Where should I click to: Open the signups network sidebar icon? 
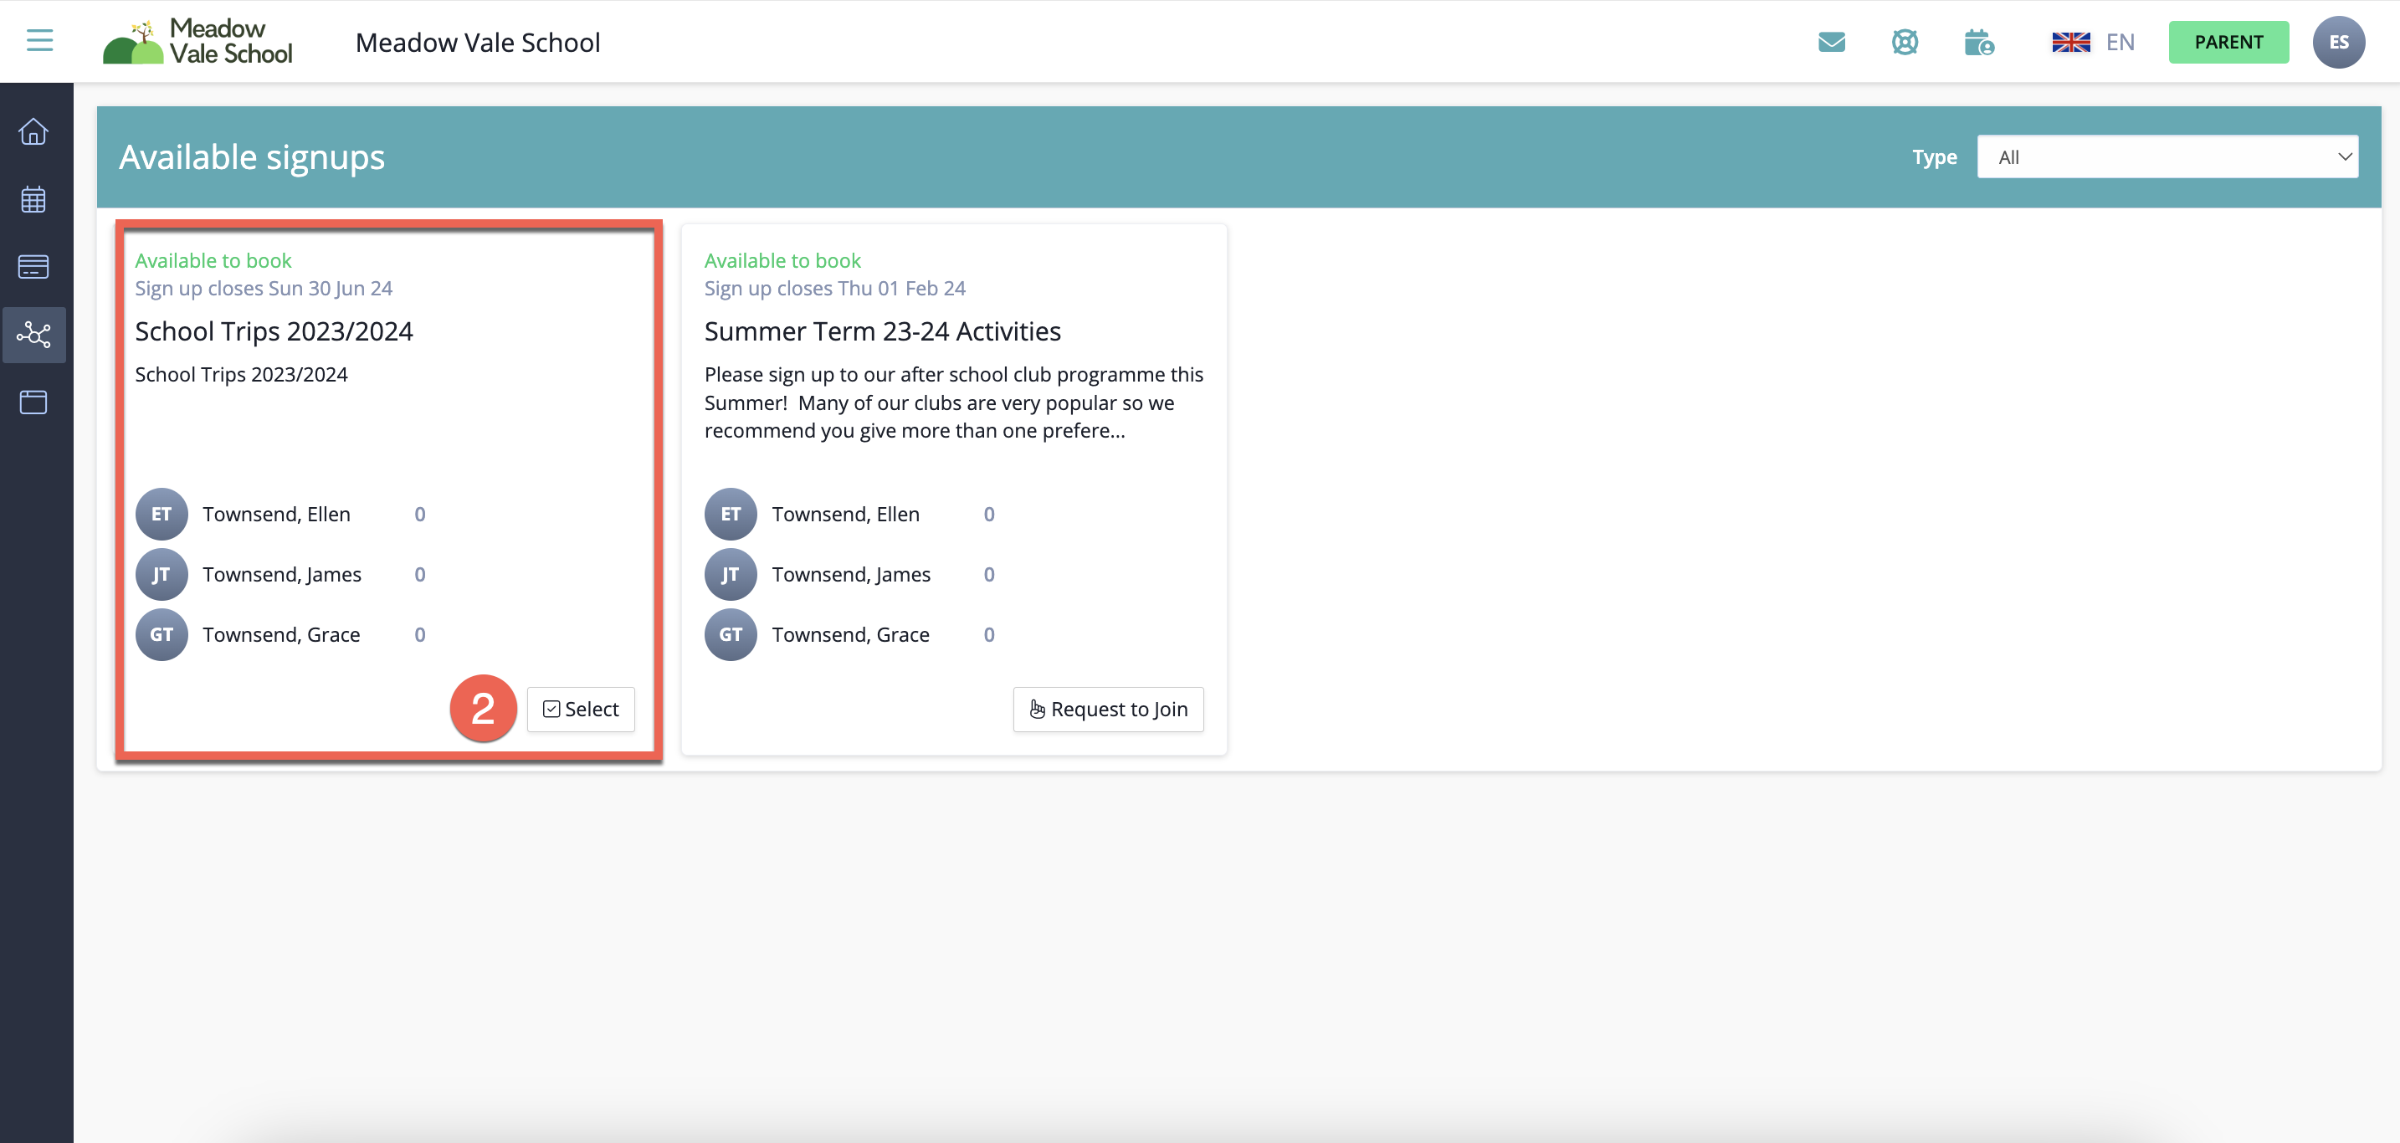[x=33, y=335]
